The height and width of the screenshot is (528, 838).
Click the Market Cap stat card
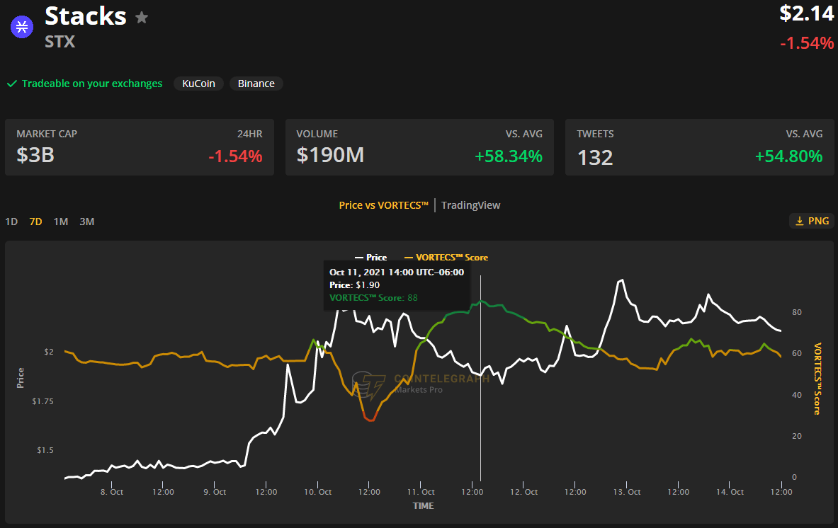coord(139,147)
